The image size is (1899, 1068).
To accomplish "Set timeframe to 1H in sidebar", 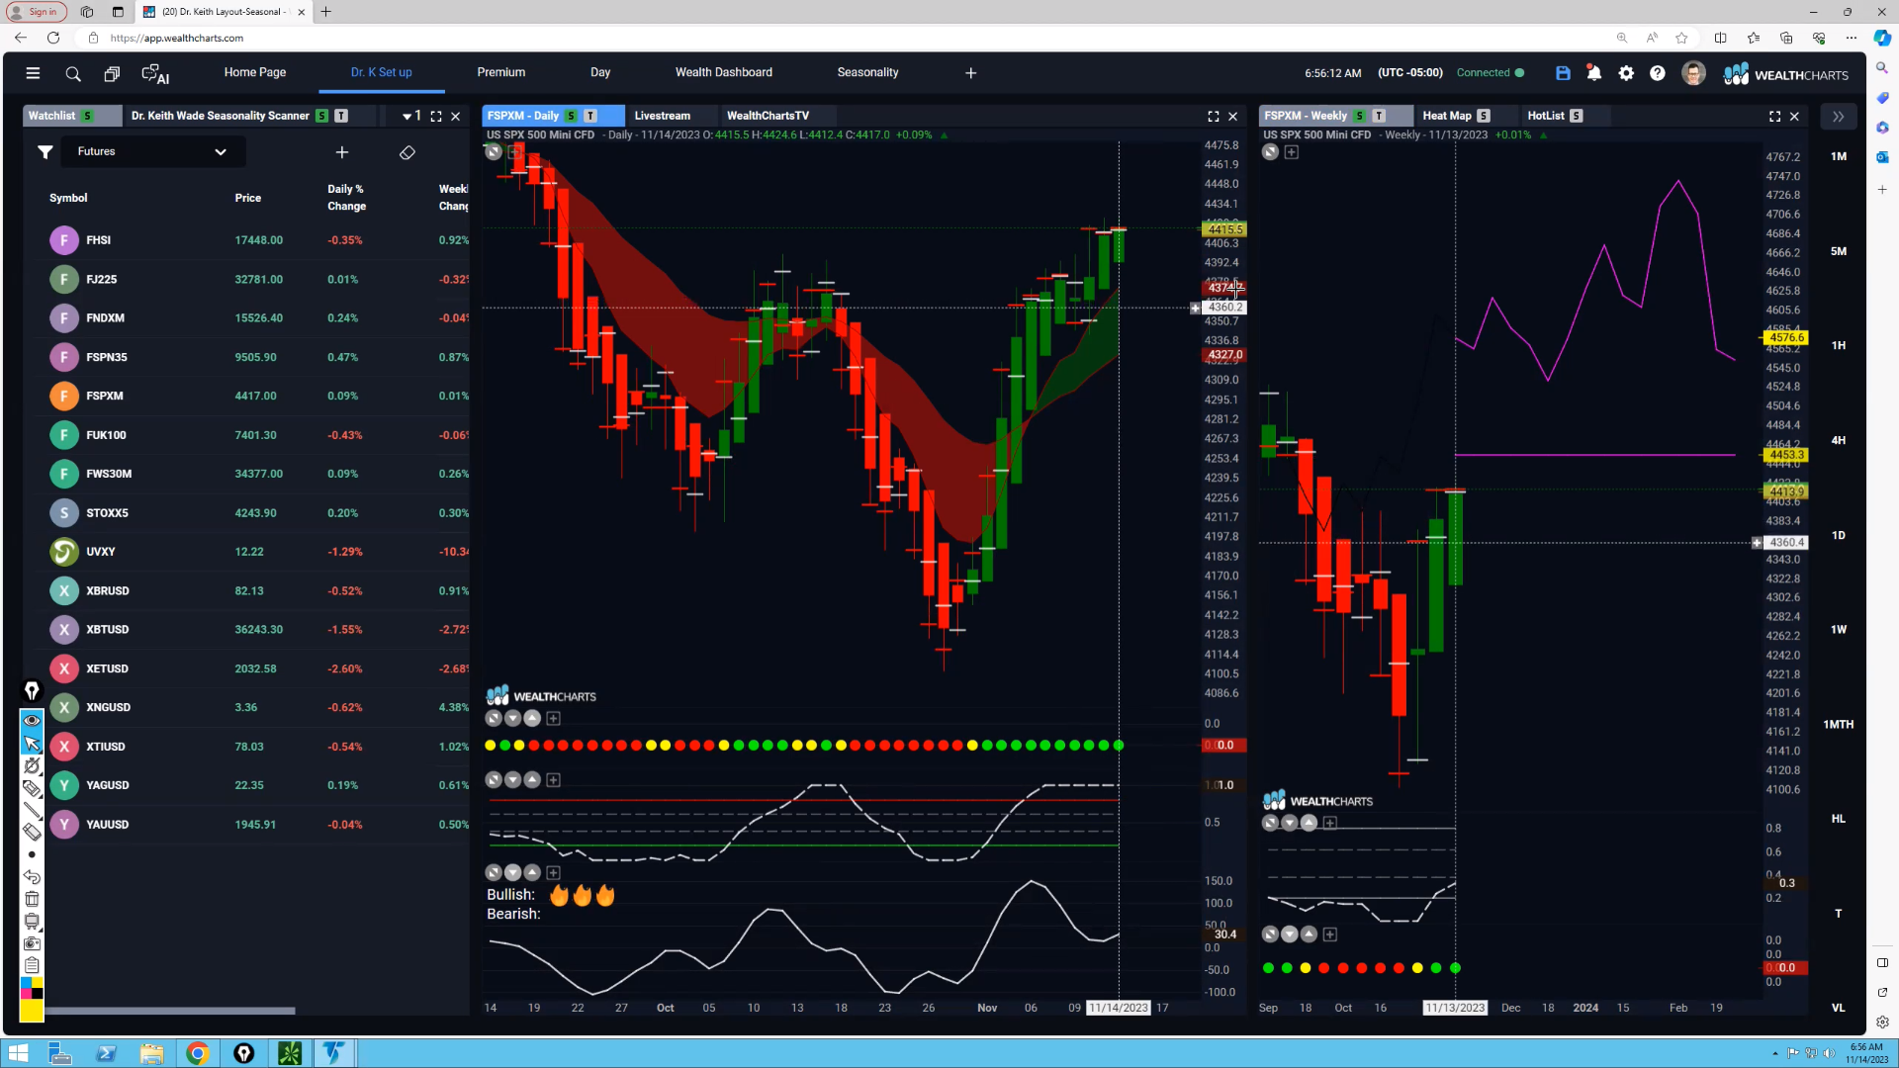I will pyautogui.click(x=1839, y=345).
